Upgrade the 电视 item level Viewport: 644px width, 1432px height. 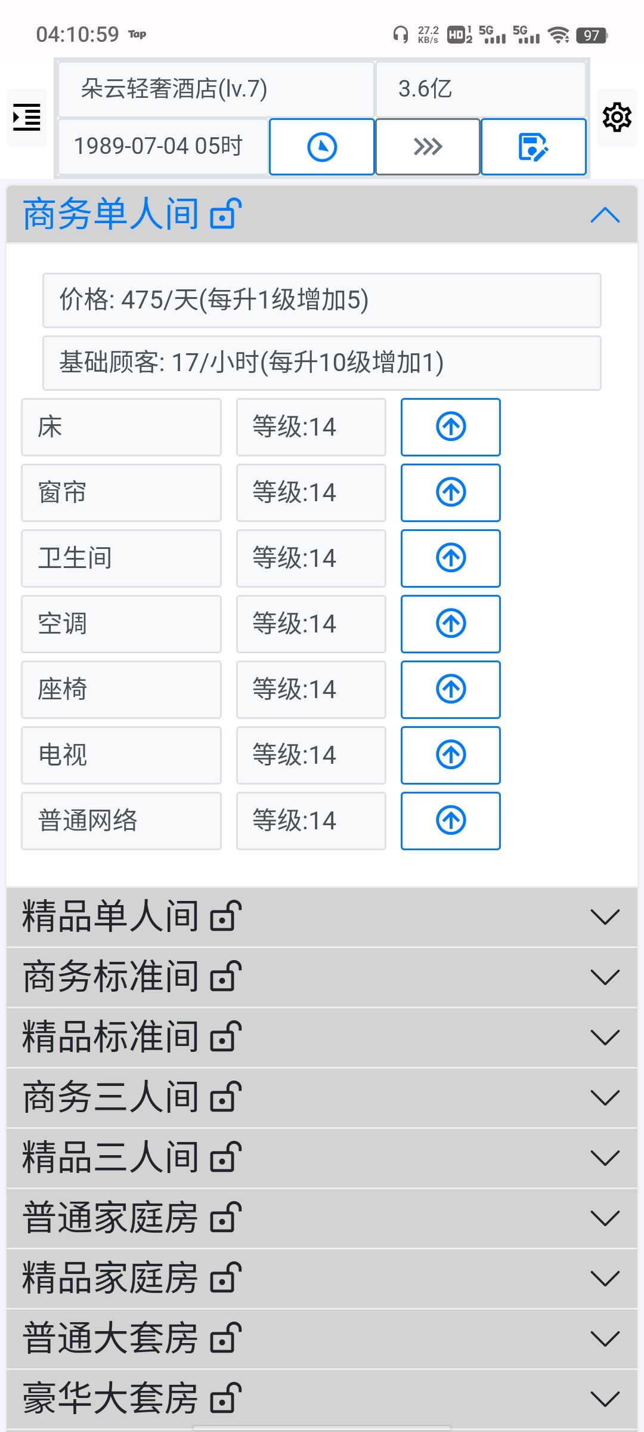451,755
